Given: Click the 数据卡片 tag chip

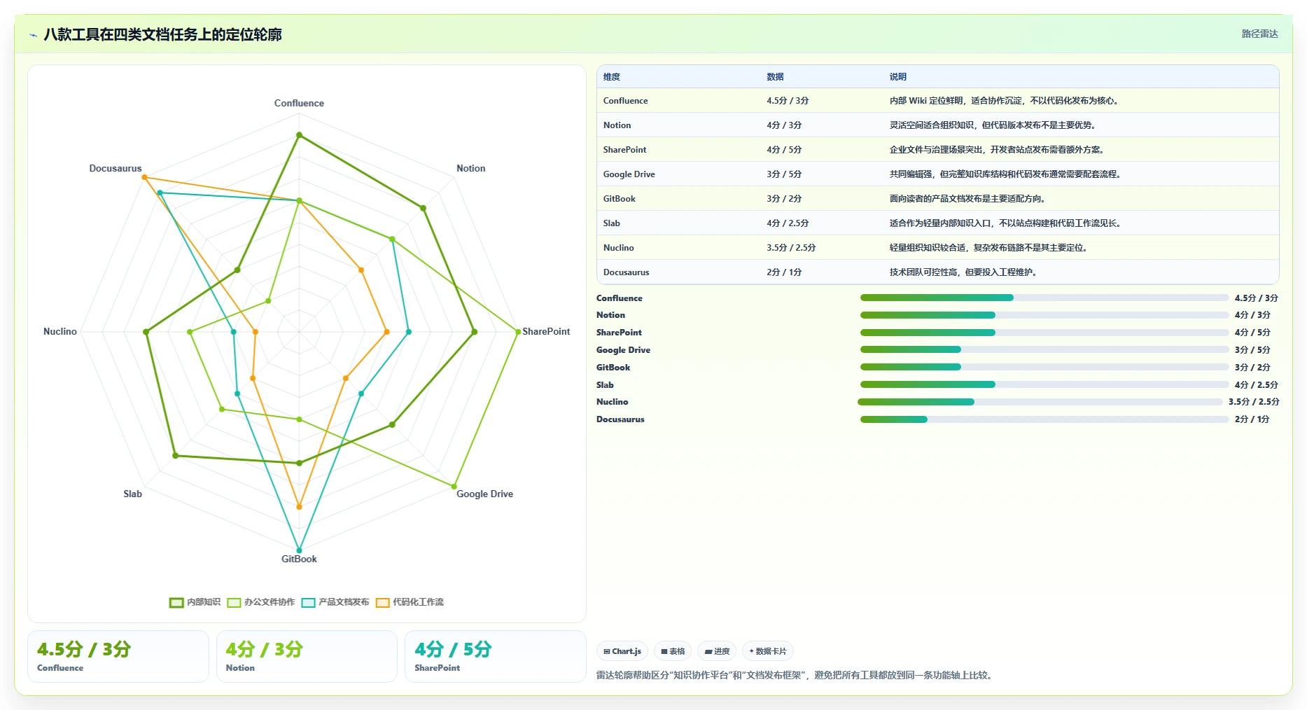Looking at the screenshot, I should point(767,651).
